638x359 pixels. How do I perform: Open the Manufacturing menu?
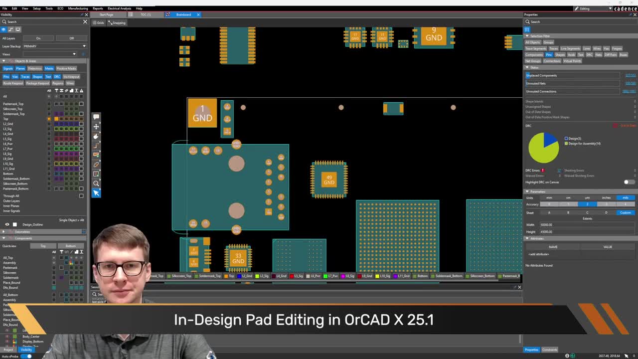tap(78, 8)
